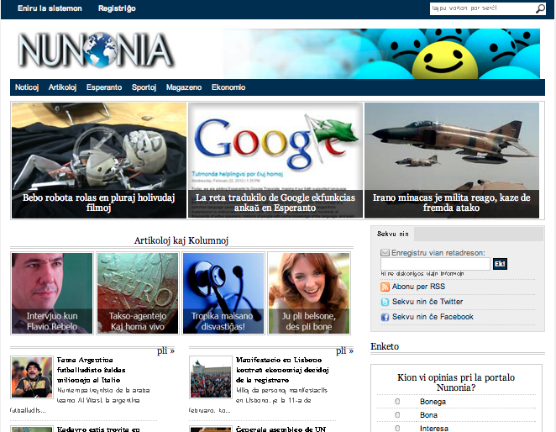Click the Enketo section heading
This screenshot has height=432, width=556.
pos(385,346)
